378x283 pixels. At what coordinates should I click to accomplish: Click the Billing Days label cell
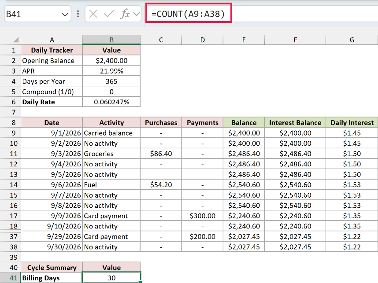click(x=52, y=278)
